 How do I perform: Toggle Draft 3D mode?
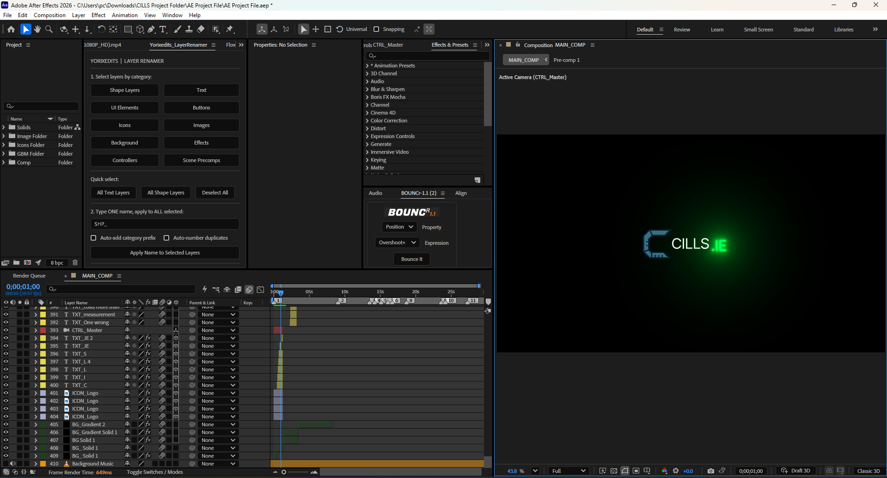[795, 471]
